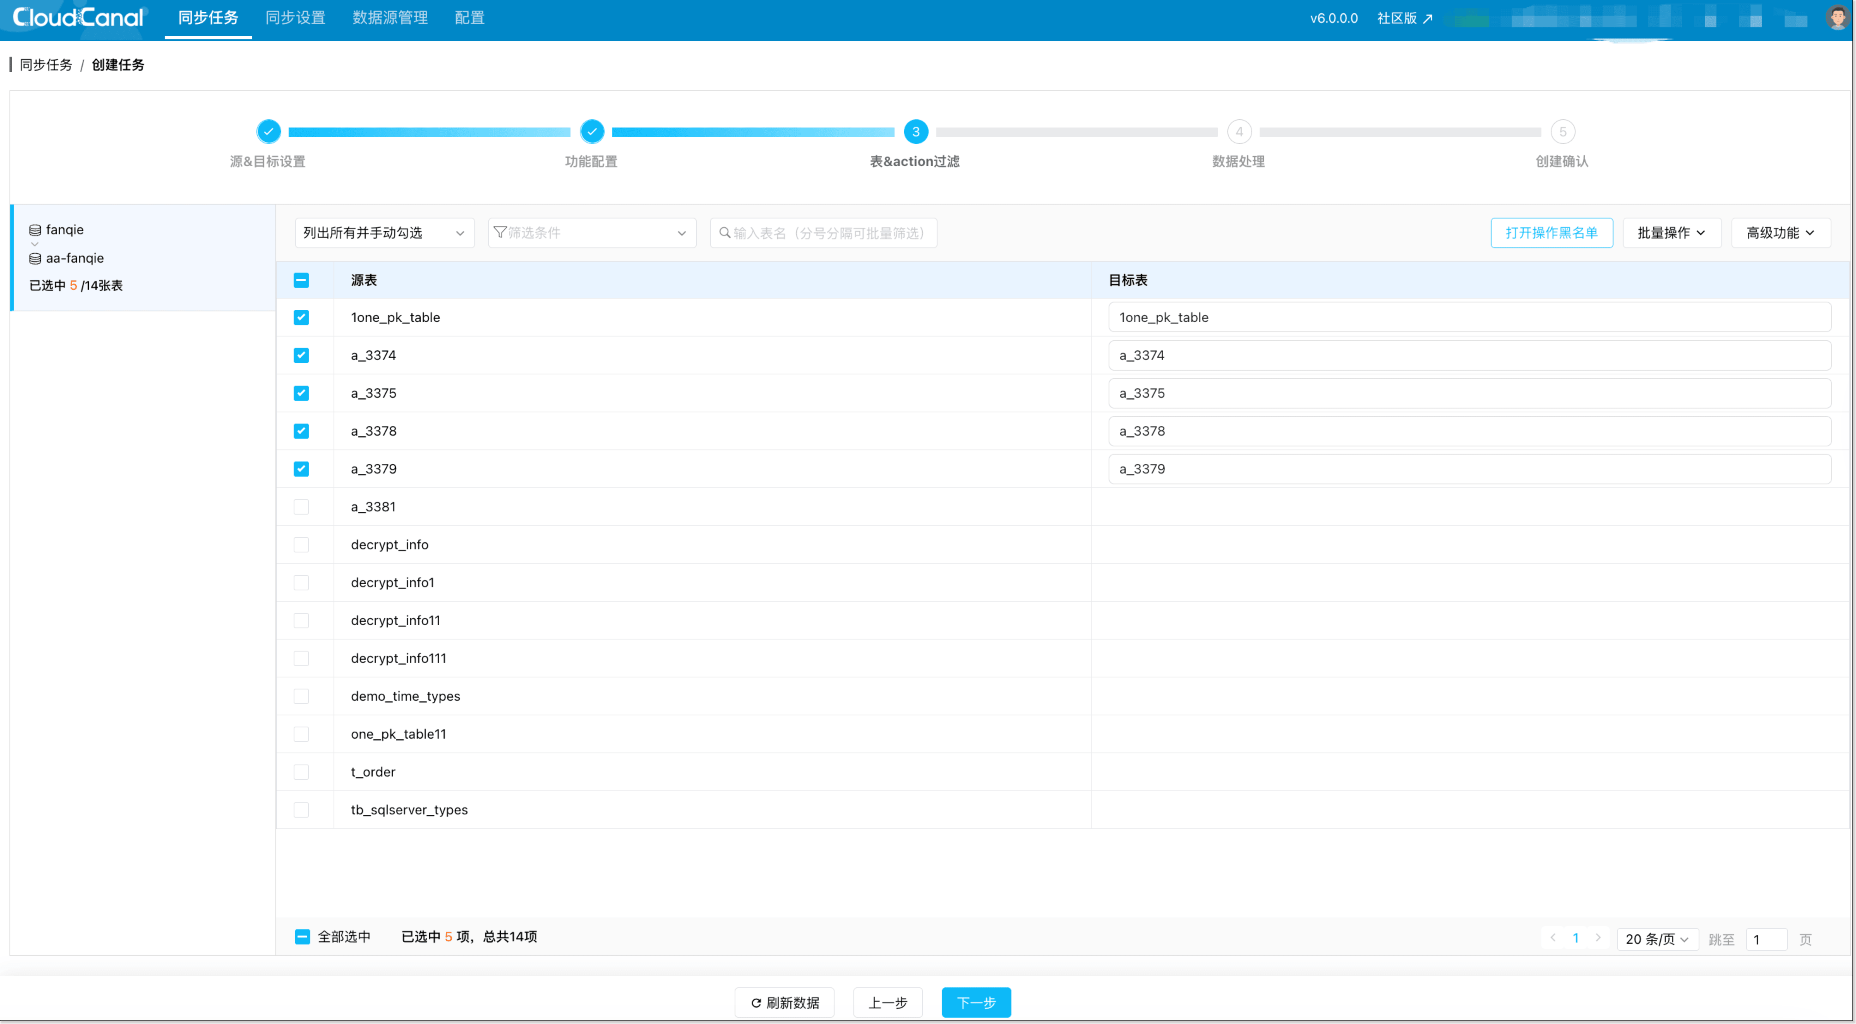Open the 配置 tab
This screenshot has height=1024, width=1856.
pyautogui.click(x=470, y=18)
